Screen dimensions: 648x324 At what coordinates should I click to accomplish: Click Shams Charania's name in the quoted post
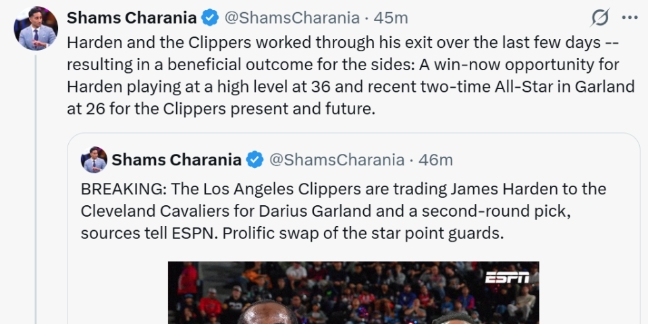[176, 160]
